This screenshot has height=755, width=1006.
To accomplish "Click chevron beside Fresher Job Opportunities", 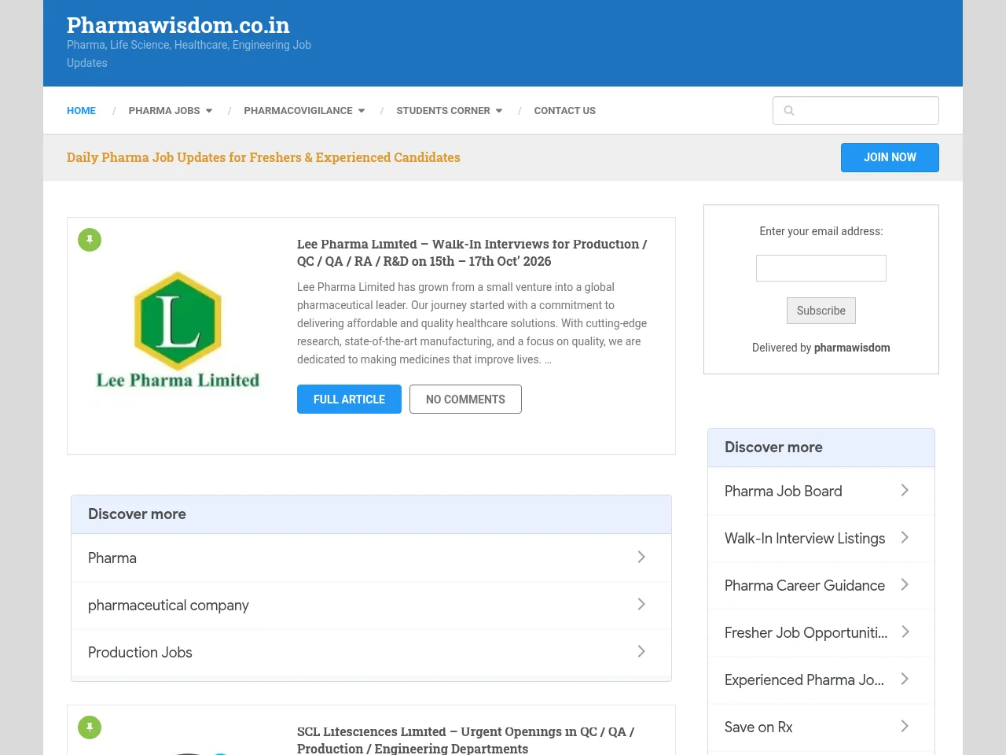I will tap(905, 632).
